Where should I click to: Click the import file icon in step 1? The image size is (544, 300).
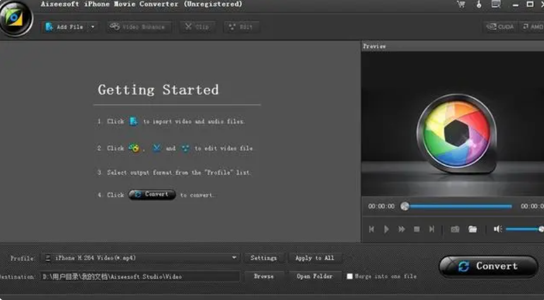pos(134,122)
